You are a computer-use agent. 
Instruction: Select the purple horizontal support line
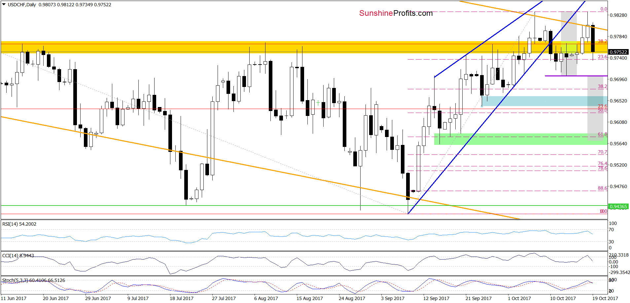tap(576, 76)
